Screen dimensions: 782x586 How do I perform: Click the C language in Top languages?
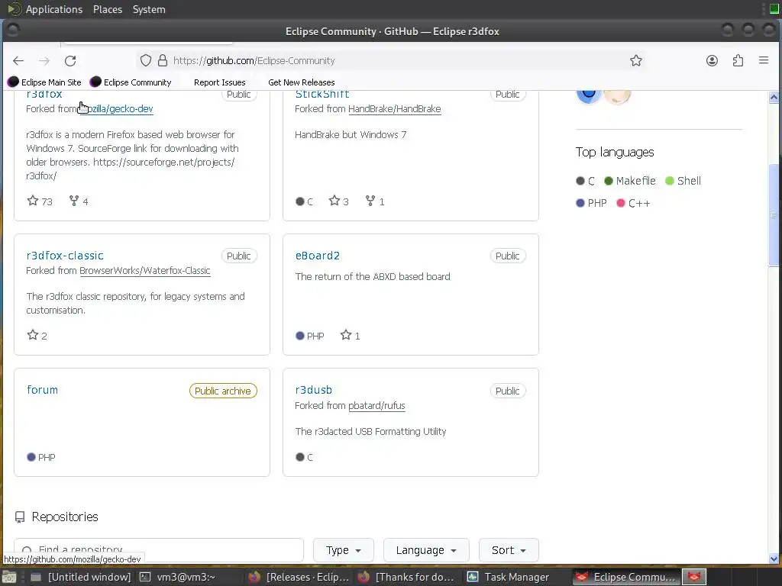click(586, 181)
